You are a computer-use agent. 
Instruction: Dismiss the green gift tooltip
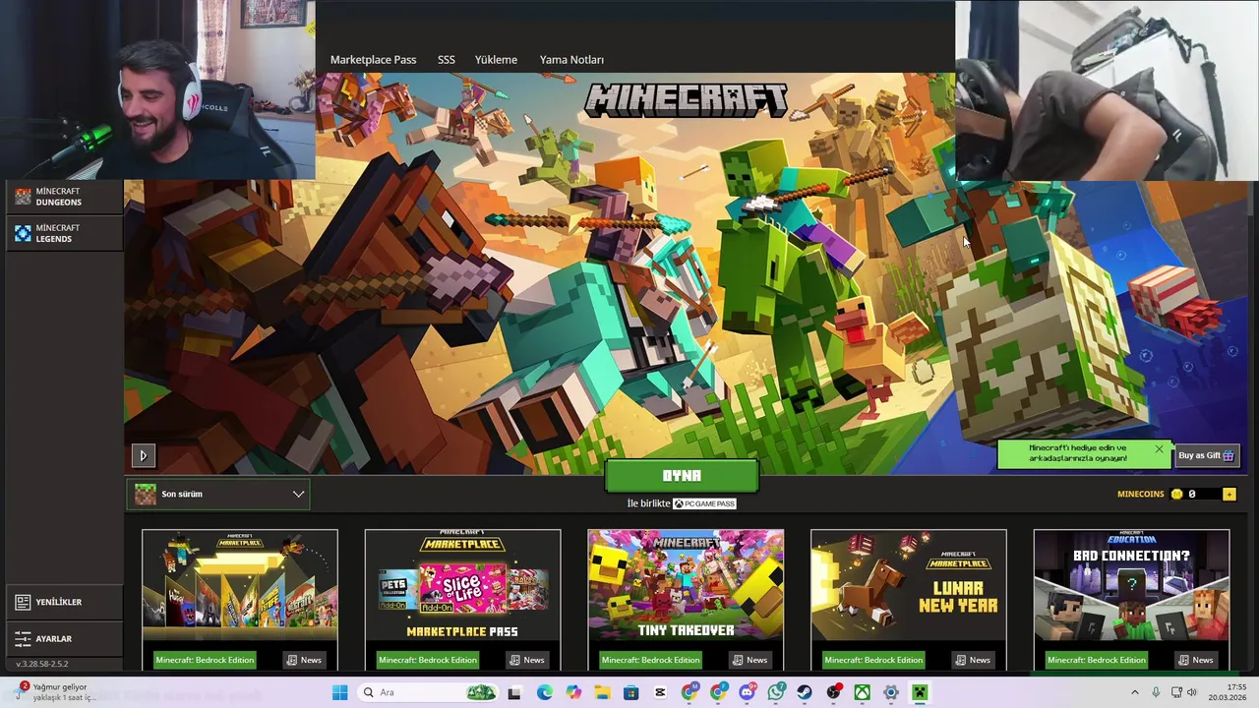(x=1159, y=449)
